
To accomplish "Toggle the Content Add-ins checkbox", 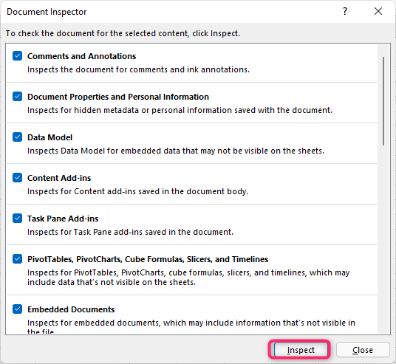I will [18, 178].
